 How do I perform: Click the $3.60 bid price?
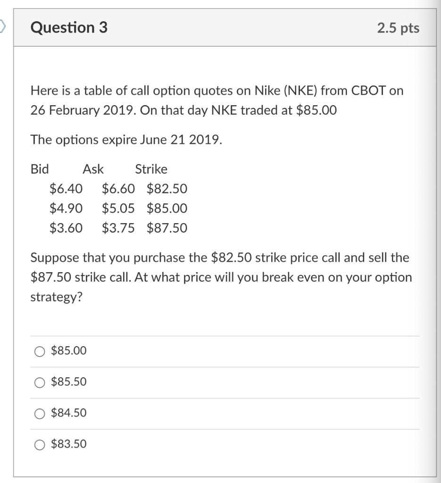click(66, 228)
